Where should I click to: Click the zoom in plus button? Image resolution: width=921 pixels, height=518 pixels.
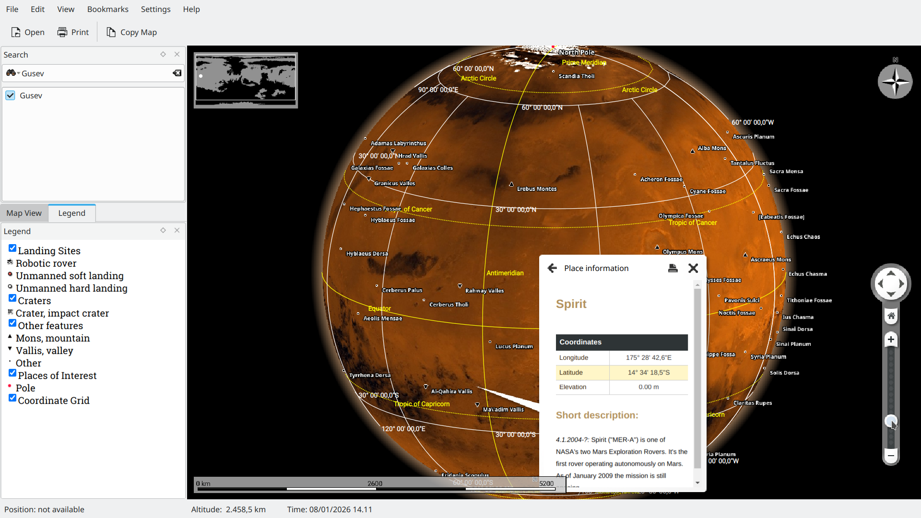click(891, 340)
